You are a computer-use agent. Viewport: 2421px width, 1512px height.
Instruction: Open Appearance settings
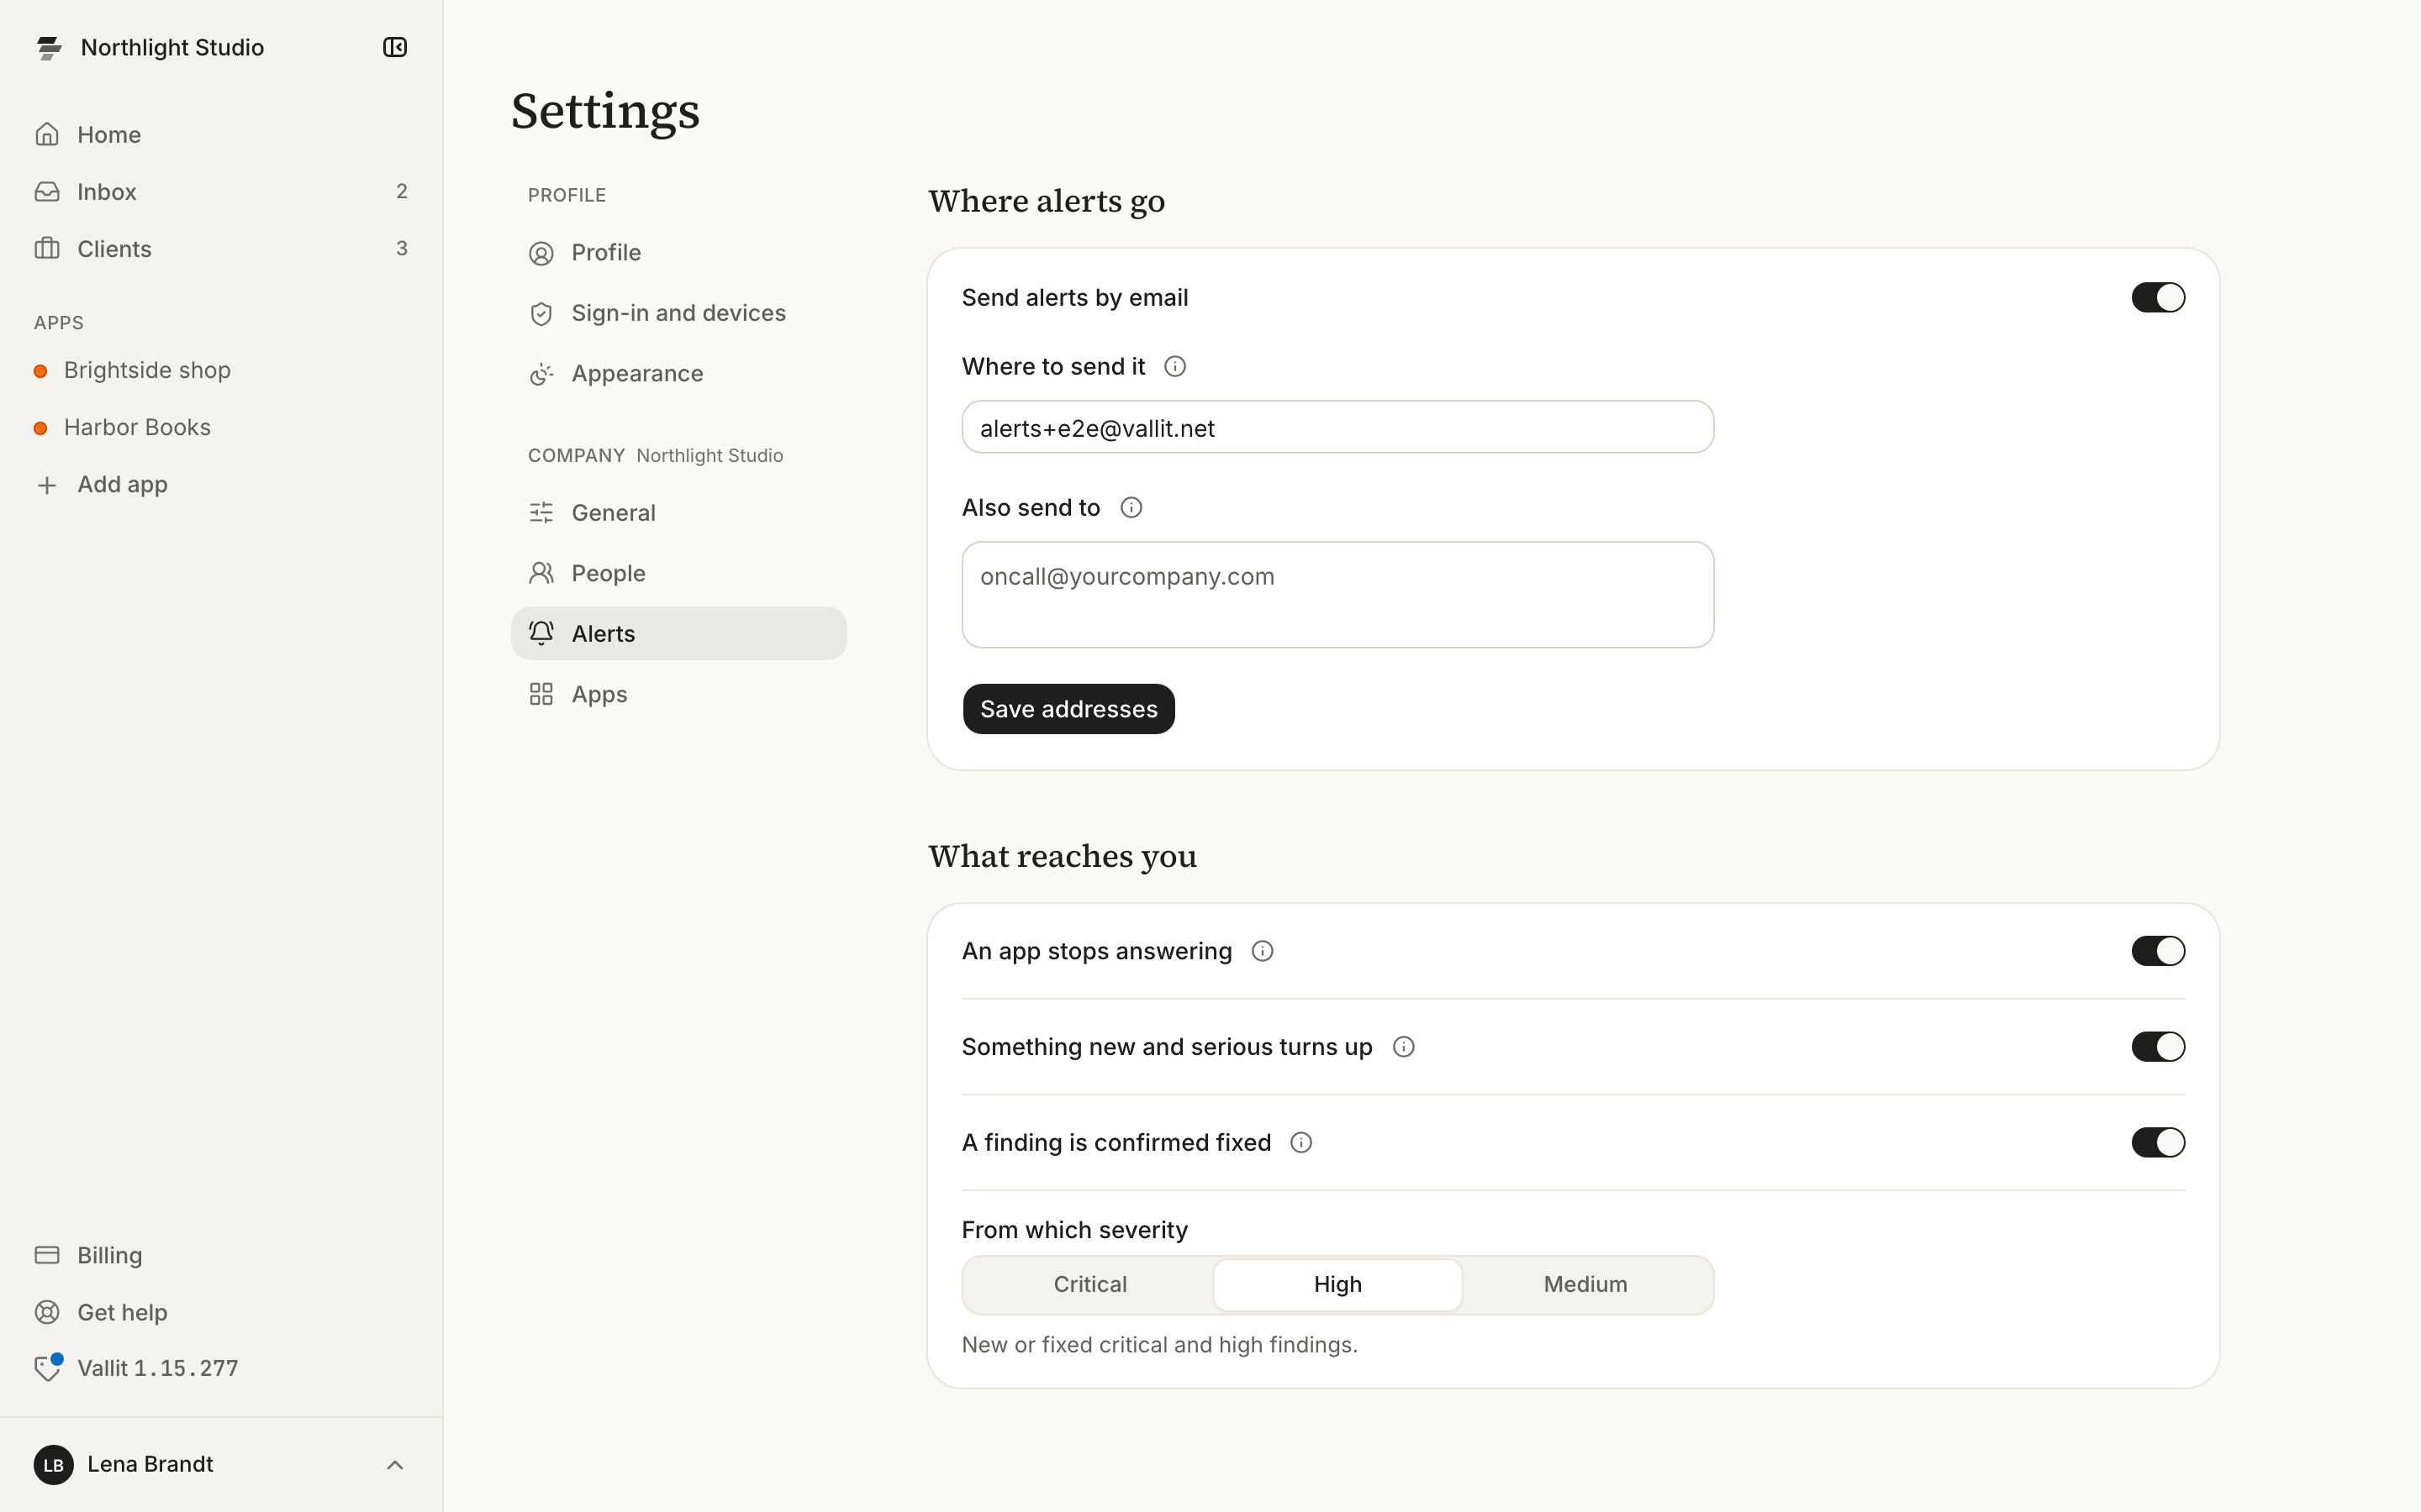(678, 374)
